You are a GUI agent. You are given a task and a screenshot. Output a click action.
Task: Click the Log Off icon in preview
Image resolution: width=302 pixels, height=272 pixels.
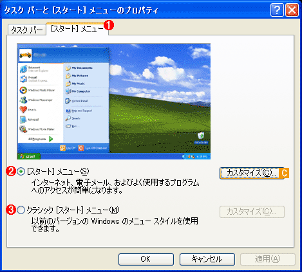click(x=62, y=148)
